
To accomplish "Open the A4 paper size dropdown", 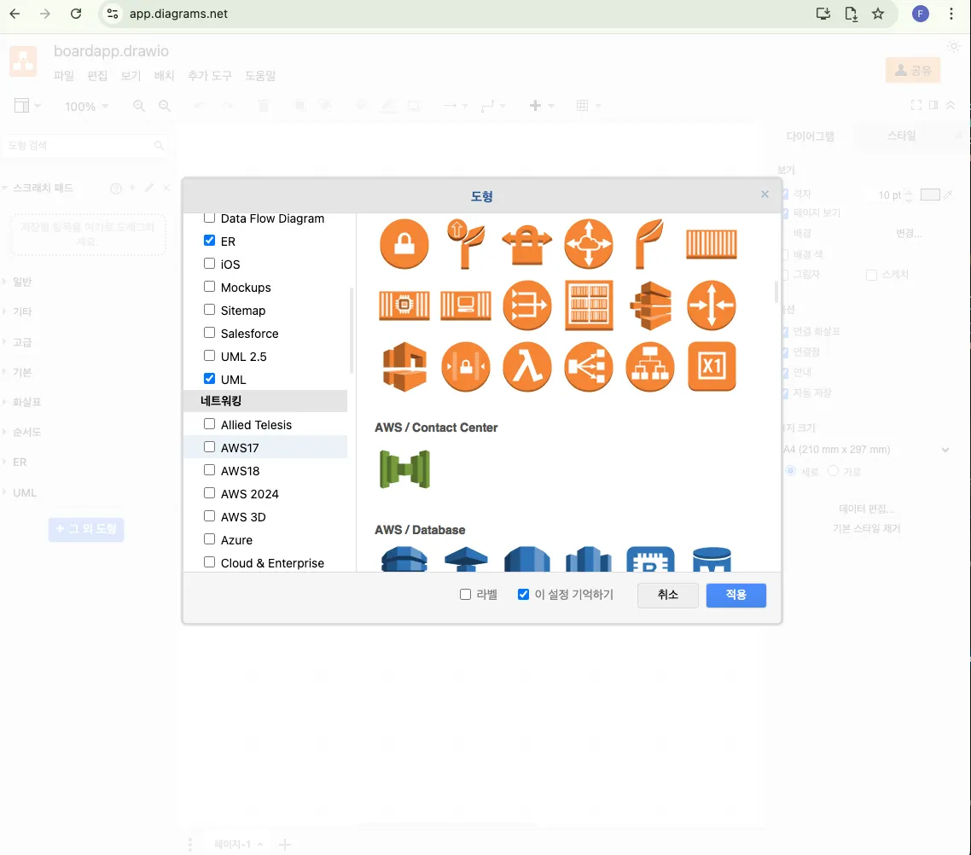I will click(866, 450).
